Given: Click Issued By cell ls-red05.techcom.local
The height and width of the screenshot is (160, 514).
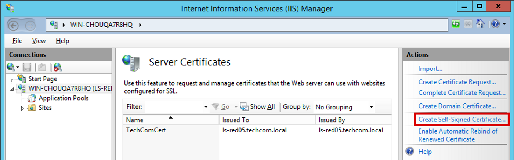Looking at the screenshot, I should tap(351, 130).
